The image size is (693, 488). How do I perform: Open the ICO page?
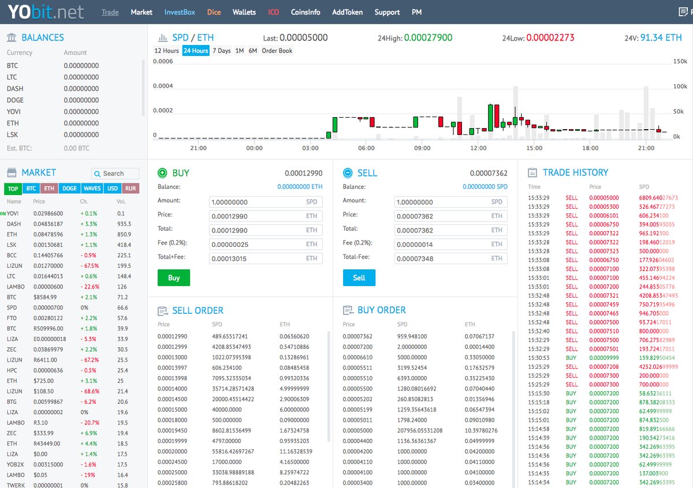pyautogui.click(x=274, y=12)
